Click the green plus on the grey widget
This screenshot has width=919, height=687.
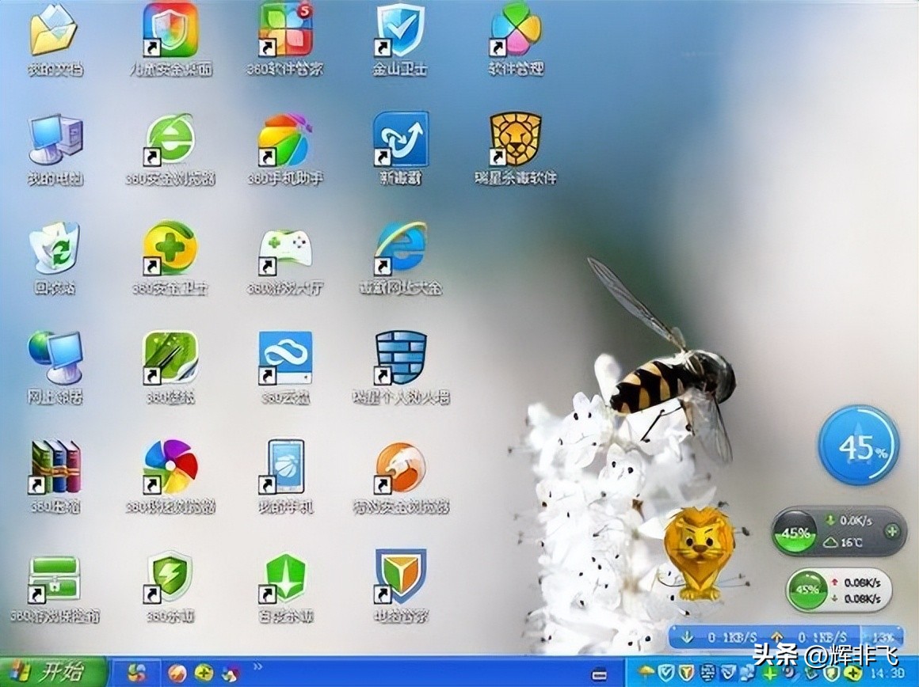click(892, 531)
